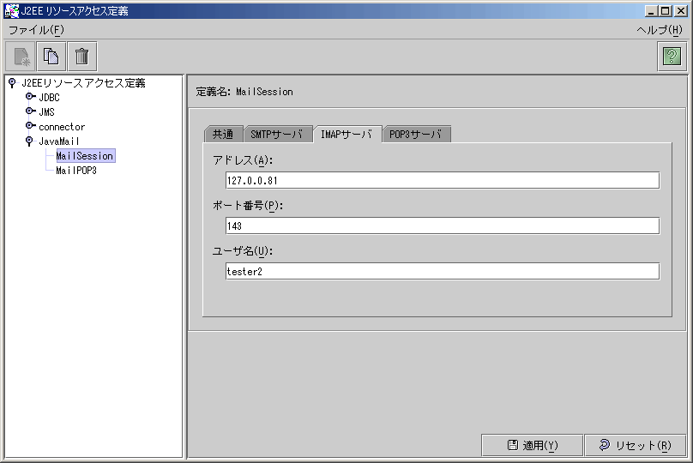Select MailSession in the tree

click(85, 155)
